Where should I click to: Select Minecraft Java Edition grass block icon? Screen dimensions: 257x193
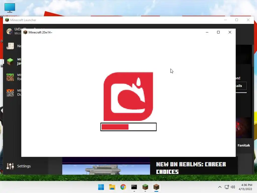point(10,62)
